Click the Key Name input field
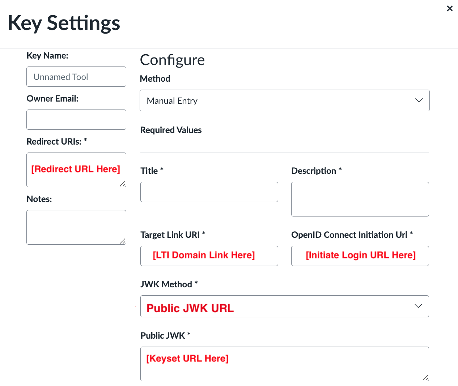The height and width of the screenshot is (386, 458). coord(76,77)
